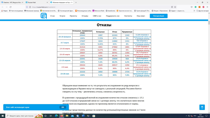
Task: Select the Отказы heading
Action: pos(104,25)
